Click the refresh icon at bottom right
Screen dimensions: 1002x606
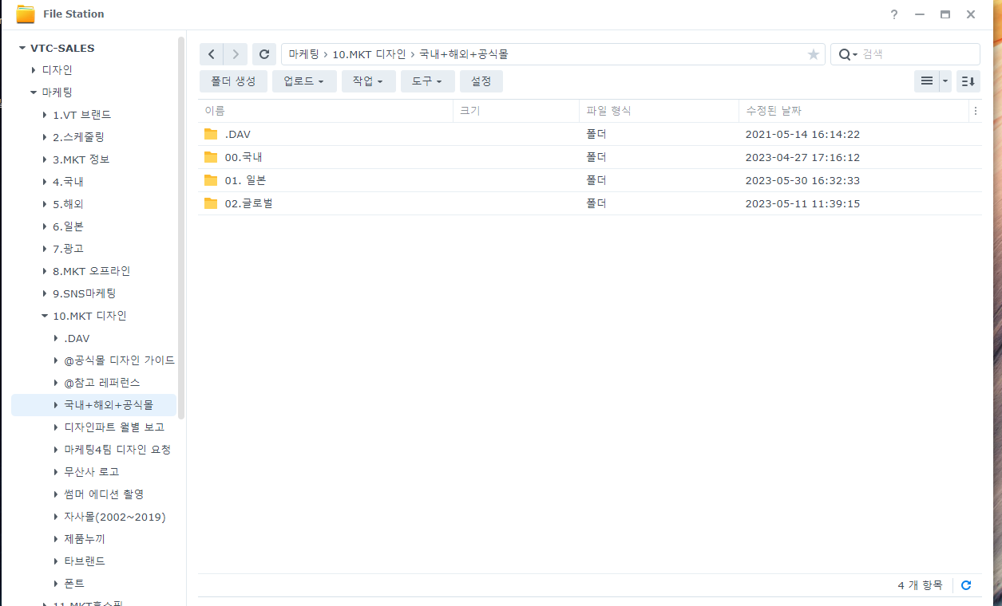pos(966,584)
